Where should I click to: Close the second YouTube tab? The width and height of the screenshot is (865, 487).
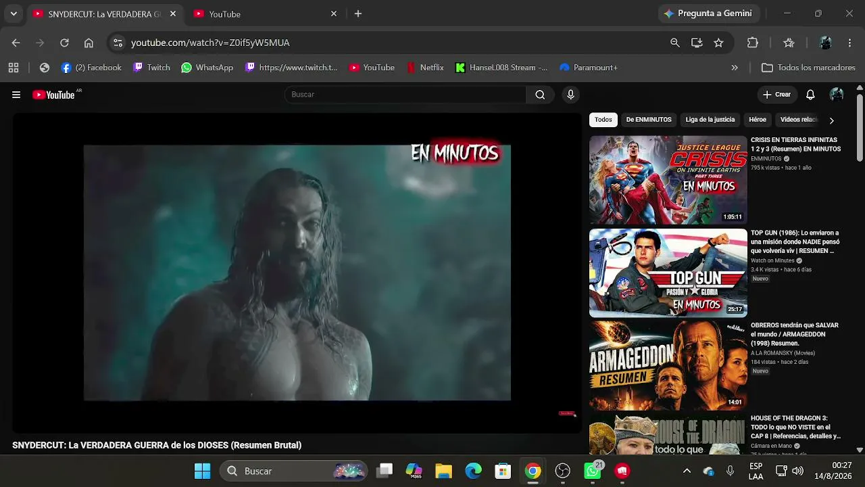coord(334,14)
